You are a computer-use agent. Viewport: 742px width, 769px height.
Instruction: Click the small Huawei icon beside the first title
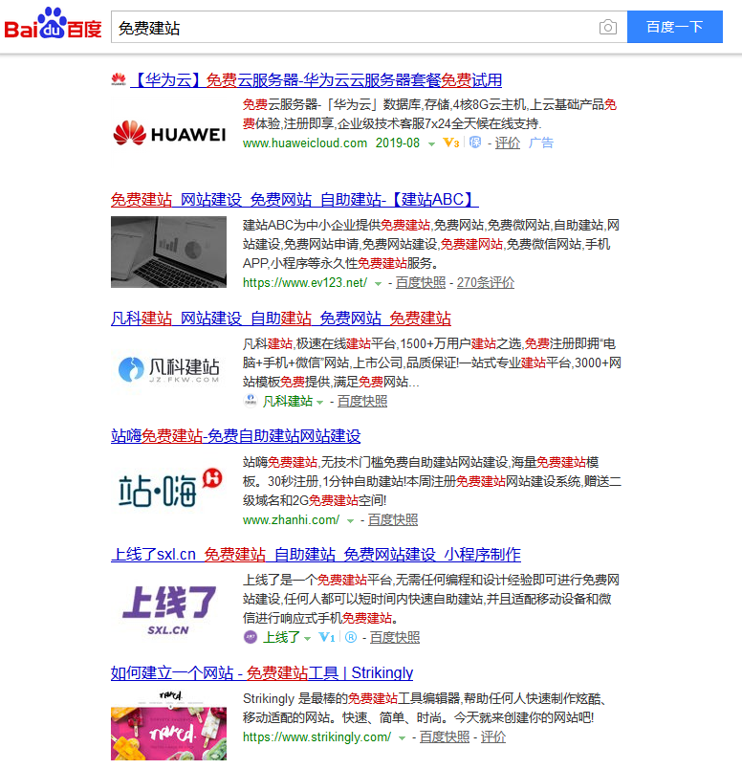(119, 79)
